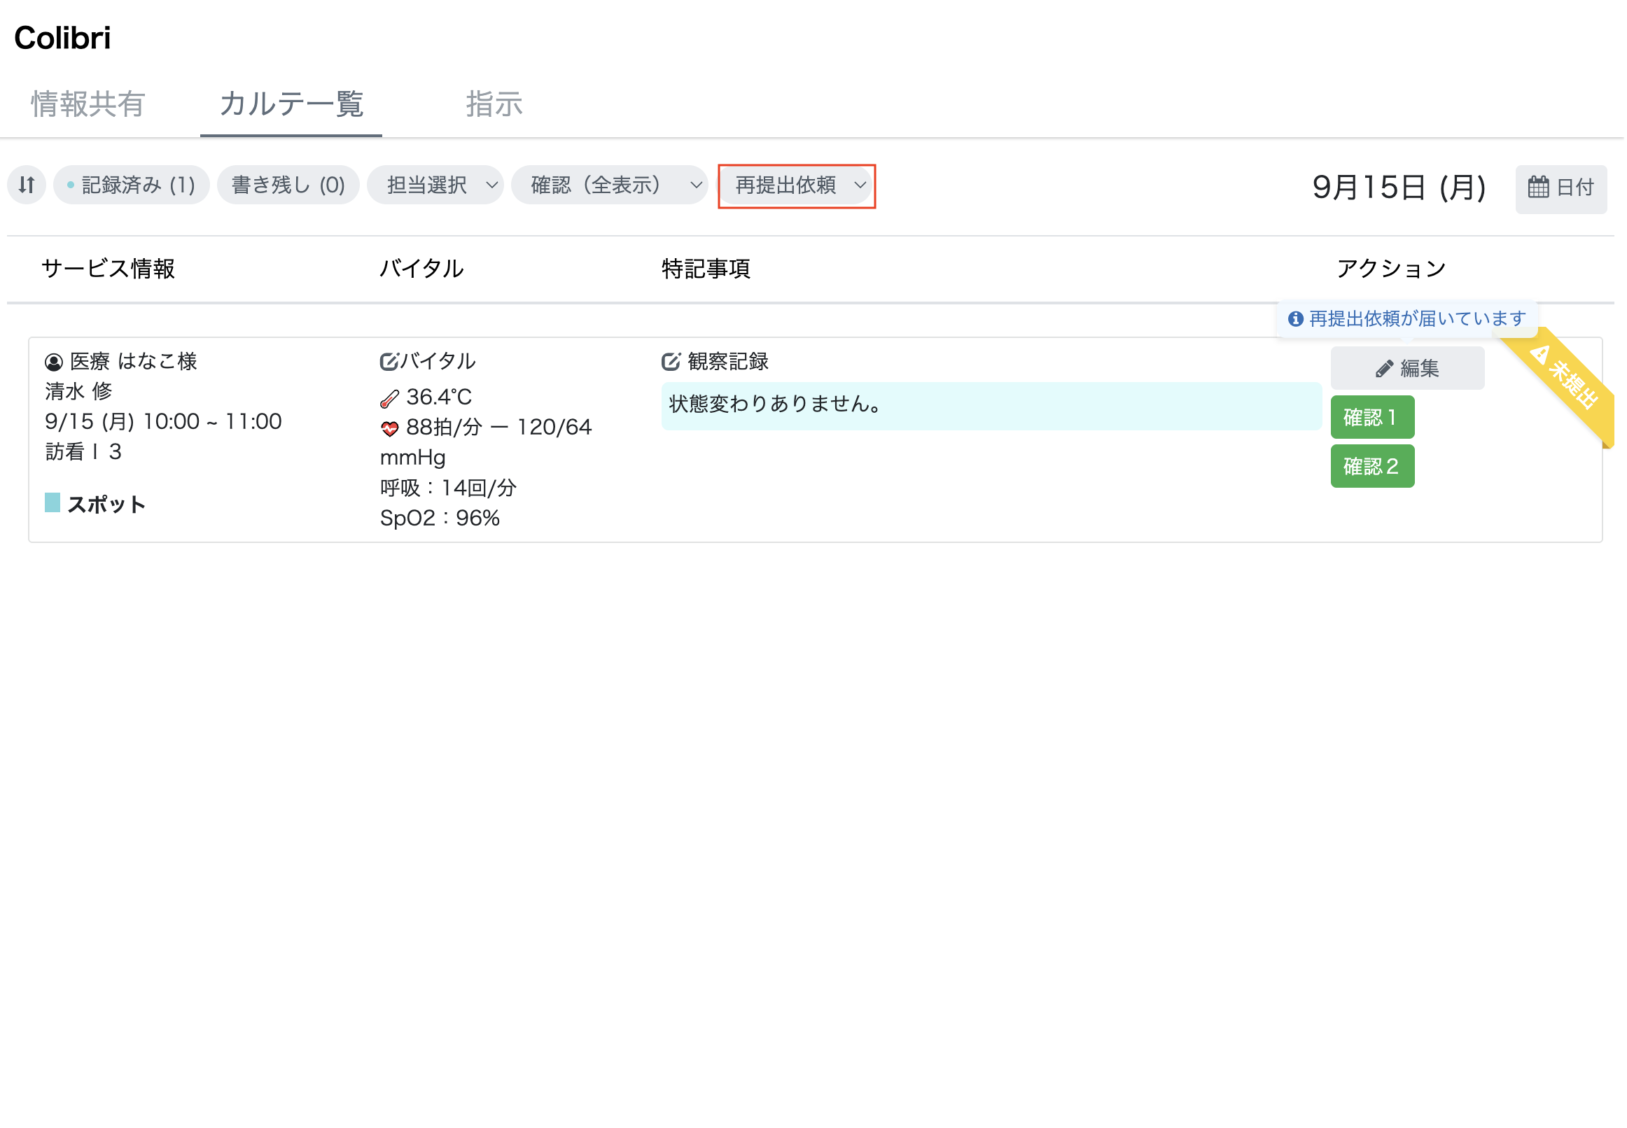Open the highlighted 再提出依頼 dropdown
1627x1128 pixels.
point(796,185)
